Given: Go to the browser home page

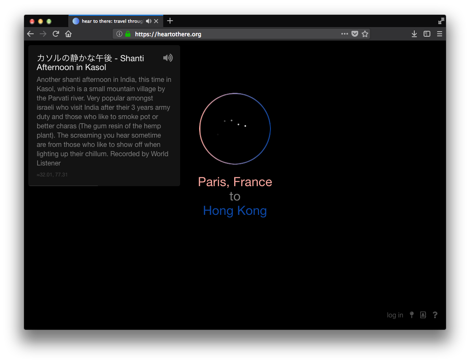Looking at the screenshot, I should point(68,34).
